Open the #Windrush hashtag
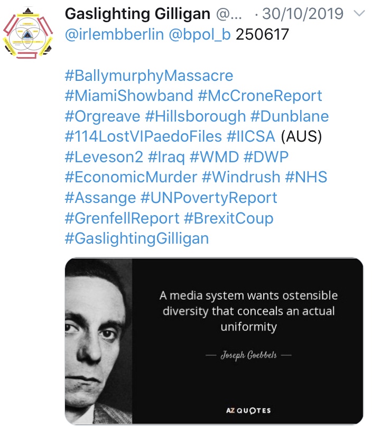Image resolution: width=381 pixels, height=426 pixels. pos(241,177)
